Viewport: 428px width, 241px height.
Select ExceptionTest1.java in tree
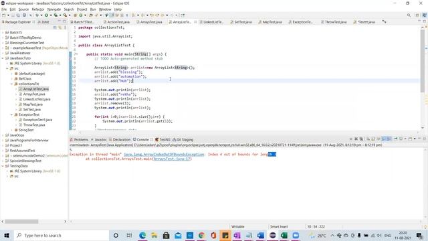pos(37,120)
